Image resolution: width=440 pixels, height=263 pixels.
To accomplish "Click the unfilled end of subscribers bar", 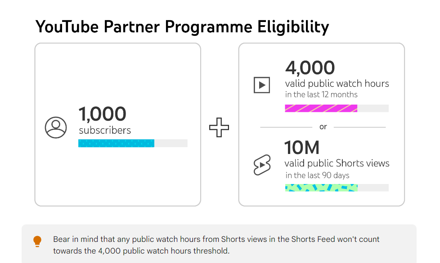I will [171, 143].
